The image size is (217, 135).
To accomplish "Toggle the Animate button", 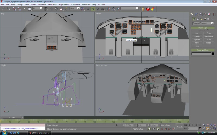I will tap(180, 127).
